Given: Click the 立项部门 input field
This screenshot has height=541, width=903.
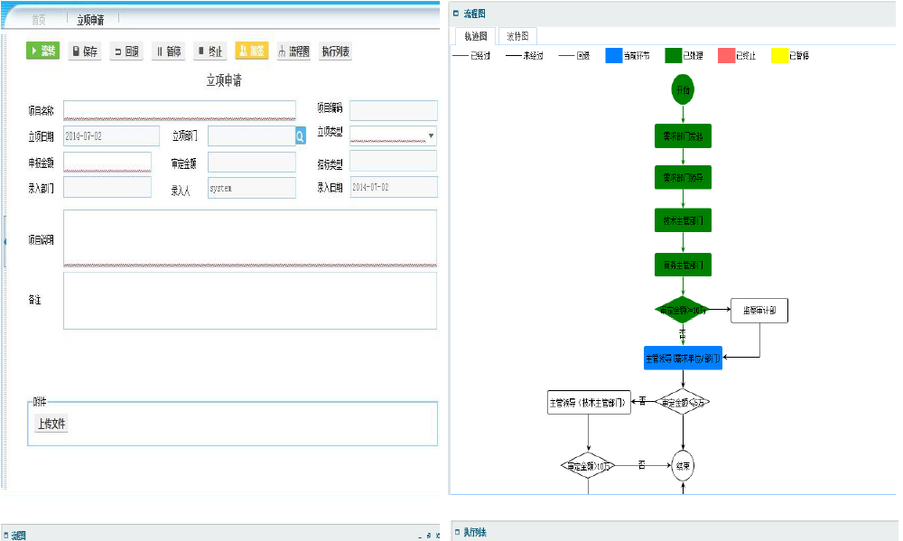Looking at the screenshot, I should [x=252, y=136].
